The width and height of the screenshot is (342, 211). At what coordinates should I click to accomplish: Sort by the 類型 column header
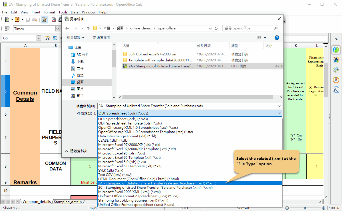(x=235, y=46)
